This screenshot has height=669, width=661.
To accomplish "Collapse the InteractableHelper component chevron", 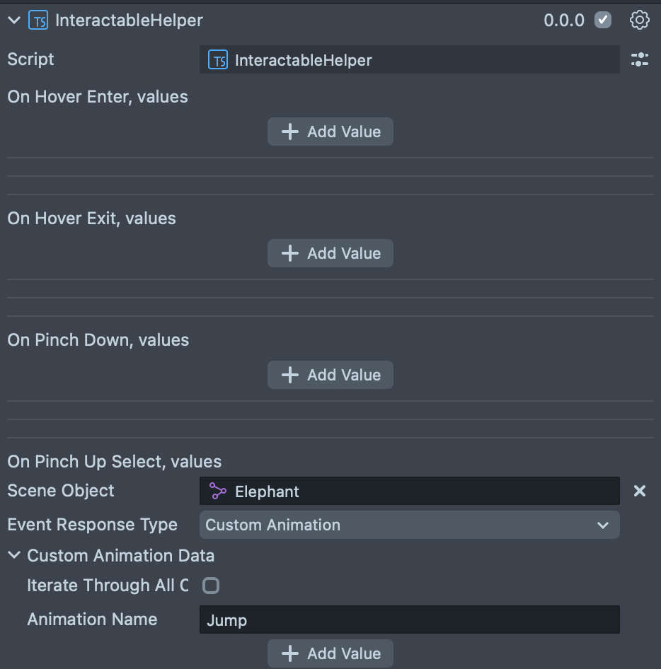I will (14, 21).
